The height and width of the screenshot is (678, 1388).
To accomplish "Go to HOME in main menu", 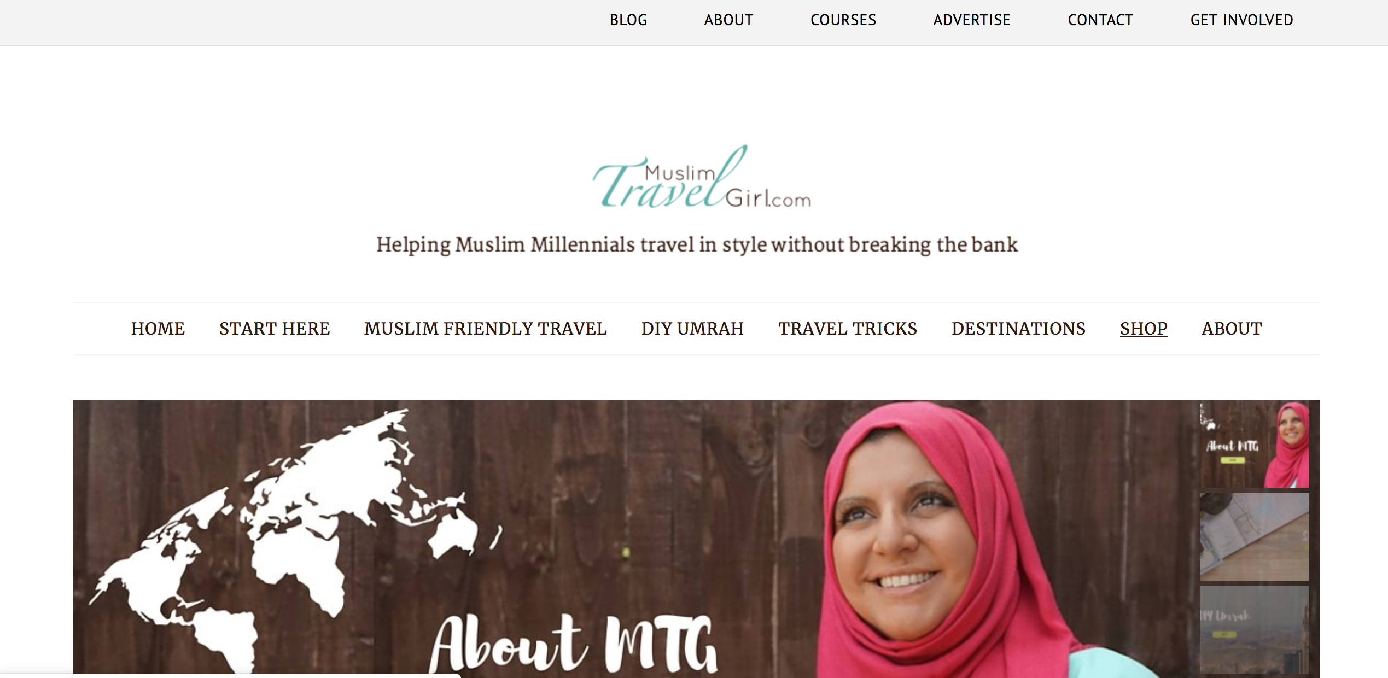I will click(x=158, y=329).
